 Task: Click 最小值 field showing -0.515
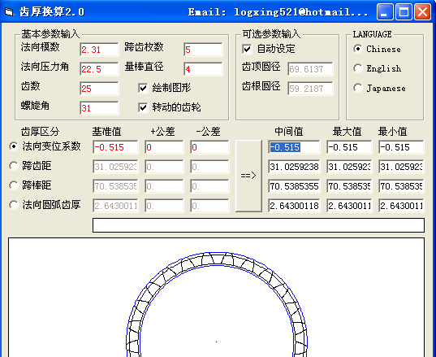pos(401,147)
